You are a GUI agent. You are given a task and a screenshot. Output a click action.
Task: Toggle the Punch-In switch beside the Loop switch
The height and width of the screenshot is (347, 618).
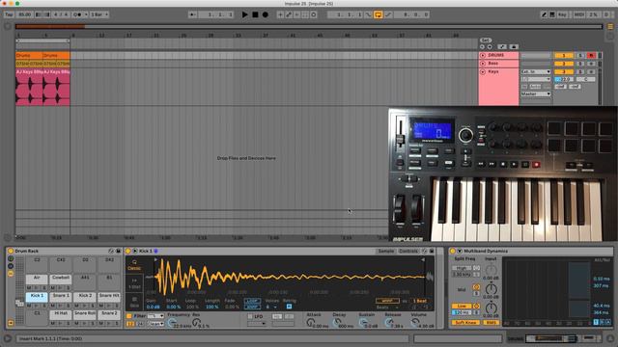369,14
